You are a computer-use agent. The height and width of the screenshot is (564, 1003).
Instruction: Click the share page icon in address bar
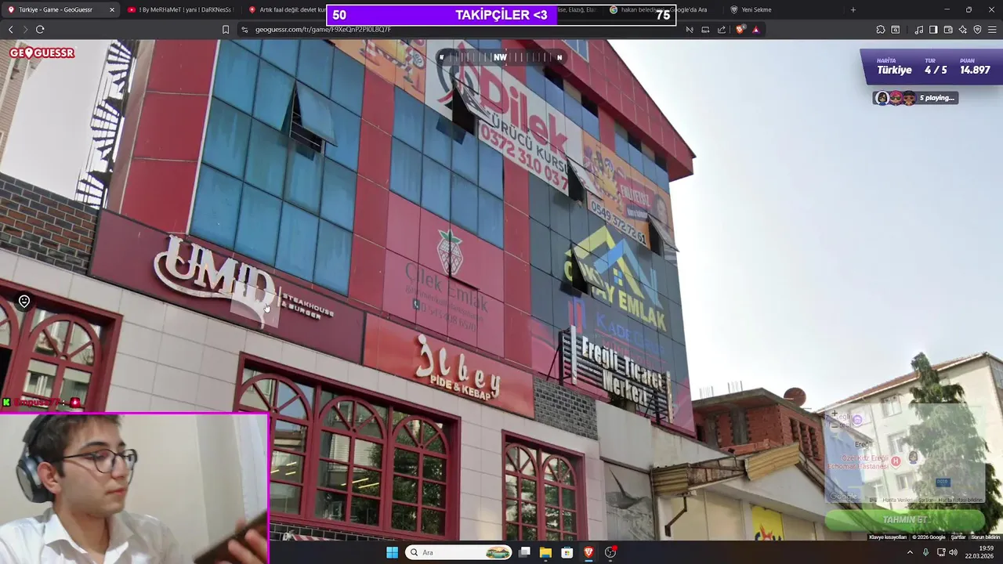722,29
